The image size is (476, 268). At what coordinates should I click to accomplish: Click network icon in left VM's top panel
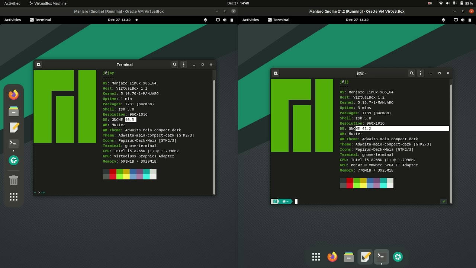[218, 20]
